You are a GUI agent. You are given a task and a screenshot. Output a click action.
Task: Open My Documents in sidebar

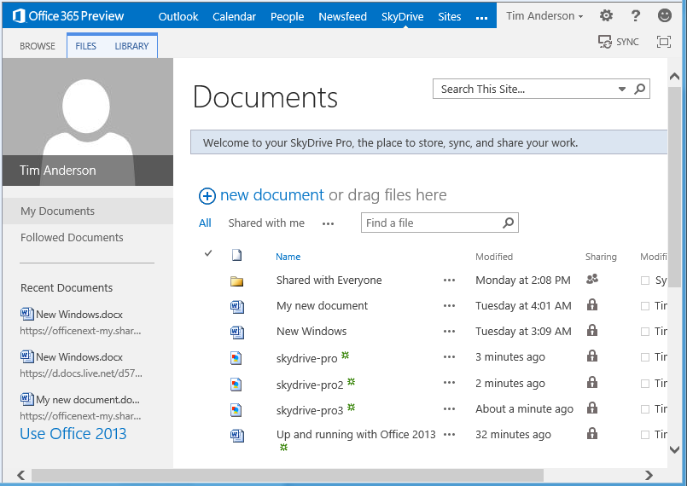click(57, 211)
